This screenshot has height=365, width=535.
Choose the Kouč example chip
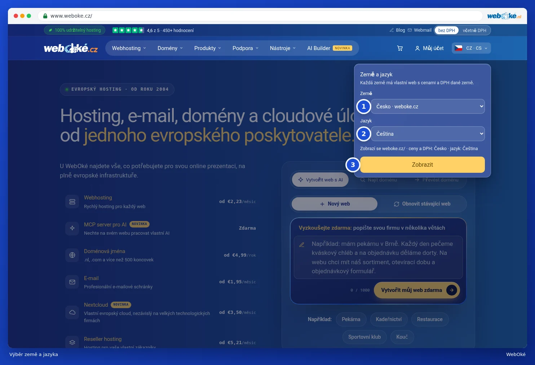click(x=402, y=337)
